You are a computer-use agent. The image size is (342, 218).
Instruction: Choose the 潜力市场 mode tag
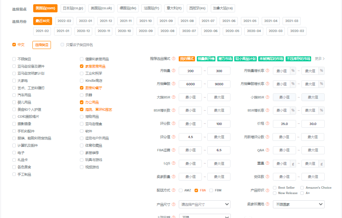pos(225,59)
